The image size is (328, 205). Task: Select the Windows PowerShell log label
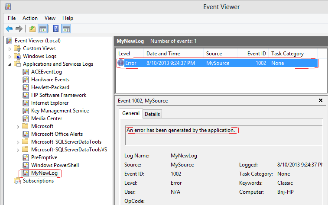(55, 165)
